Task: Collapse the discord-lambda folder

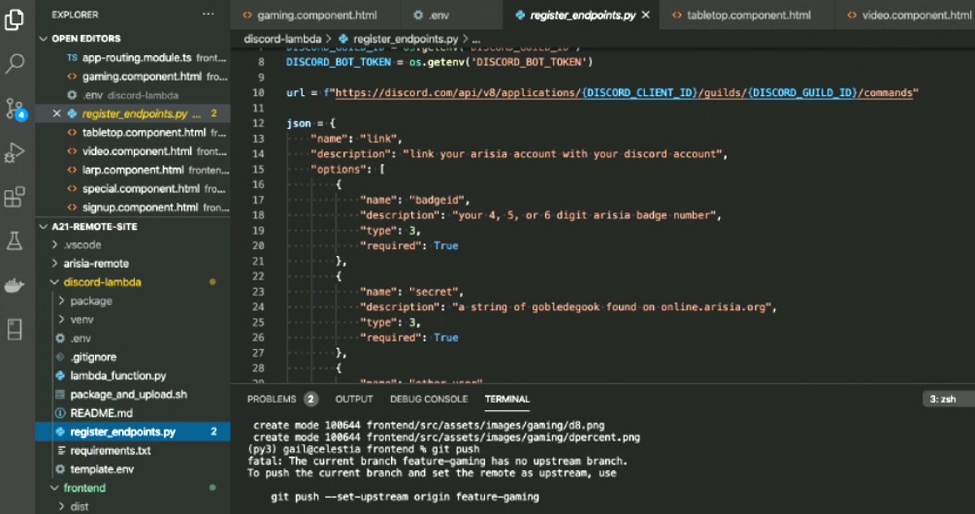Action: coord(102,283)
